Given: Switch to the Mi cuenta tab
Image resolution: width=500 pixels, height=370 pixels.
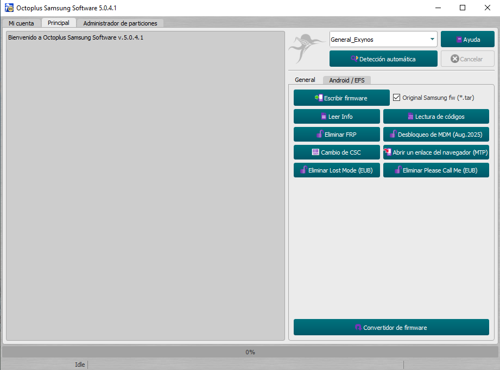Looking at the screenshot, I should tap(21, 23).
